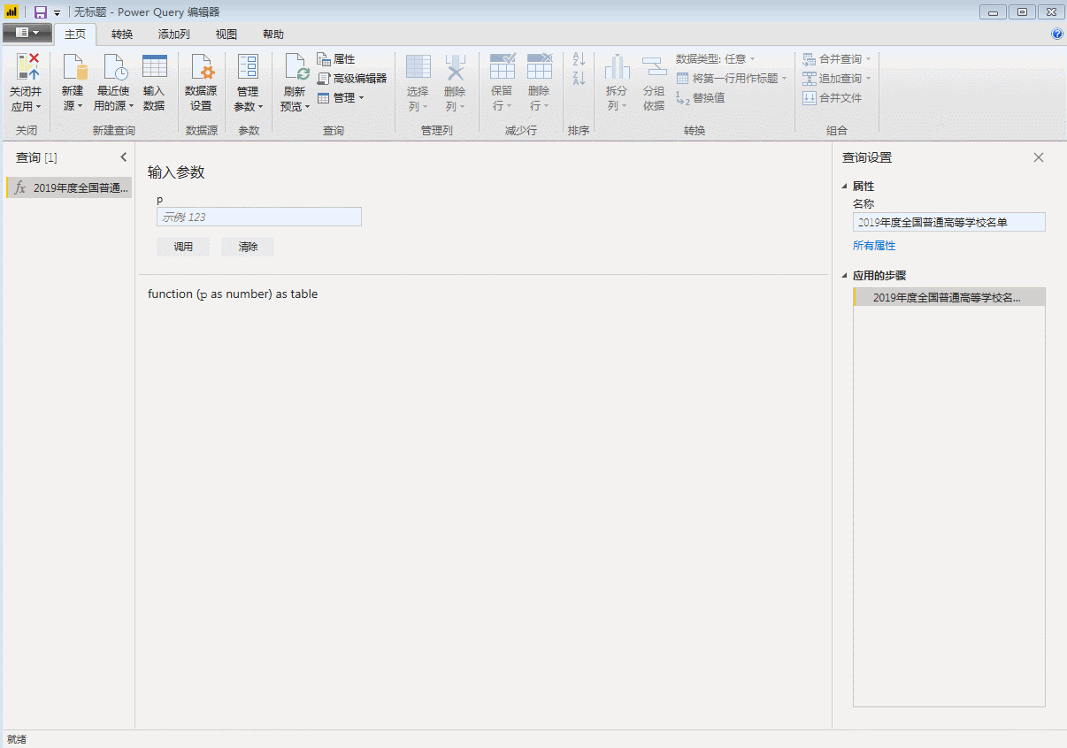Switch to the View (视图) tab

coord(226,34)
